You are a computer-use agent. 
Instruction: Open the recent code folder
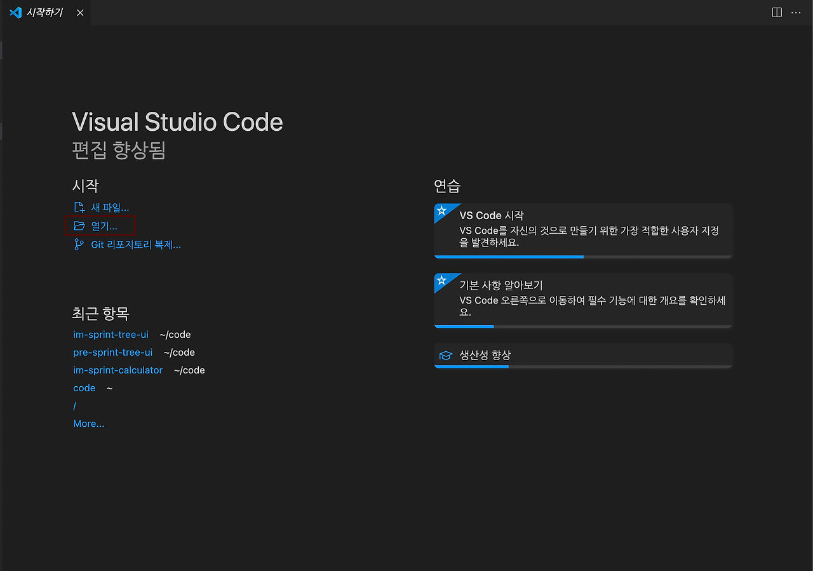tap(84, 388)
